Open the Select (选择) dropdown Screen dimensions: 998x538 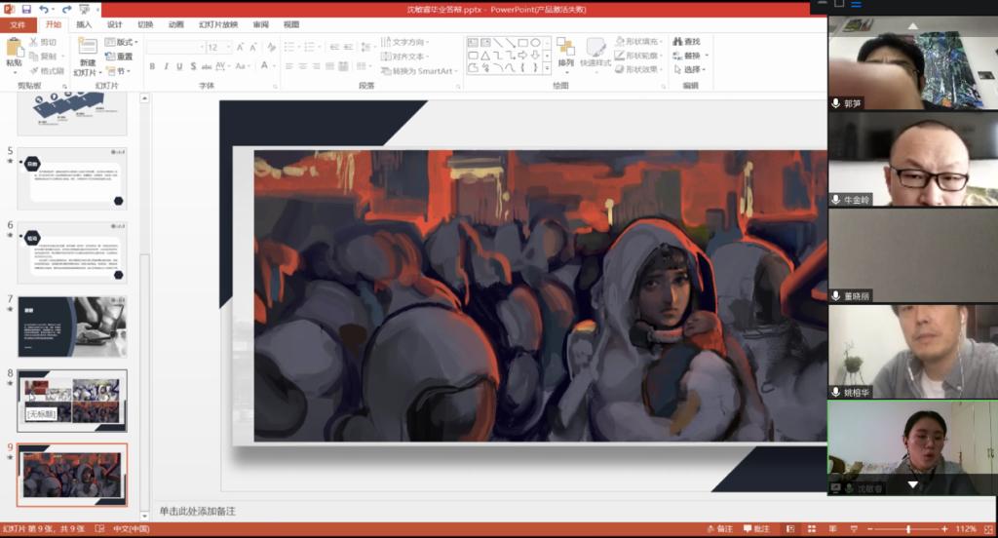690,69
